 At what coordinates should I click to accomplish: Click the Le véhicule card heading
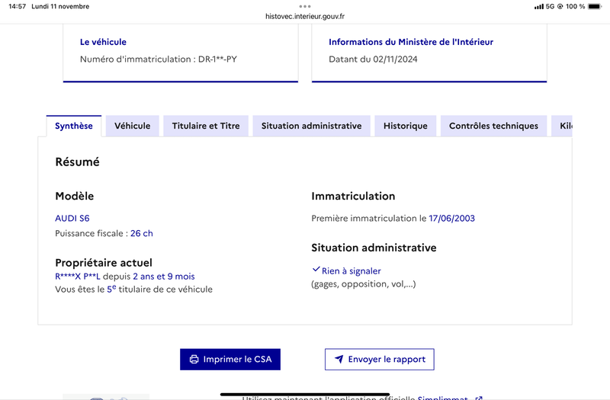pyautogui.click(x=103, y=42)
